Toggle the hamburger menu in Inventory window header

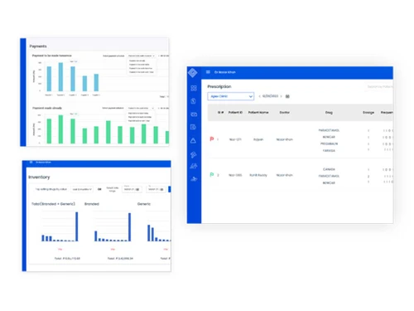[31, 163]
